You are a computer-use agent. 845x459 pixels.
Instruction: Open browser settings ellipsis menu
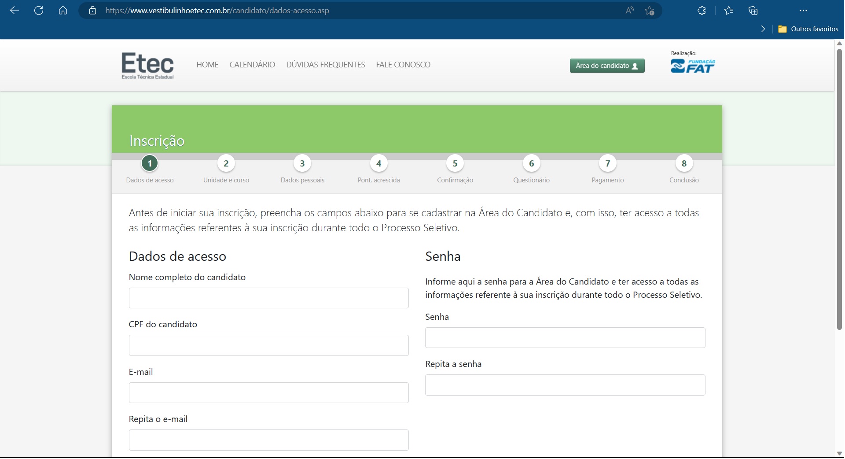point(803,11)
